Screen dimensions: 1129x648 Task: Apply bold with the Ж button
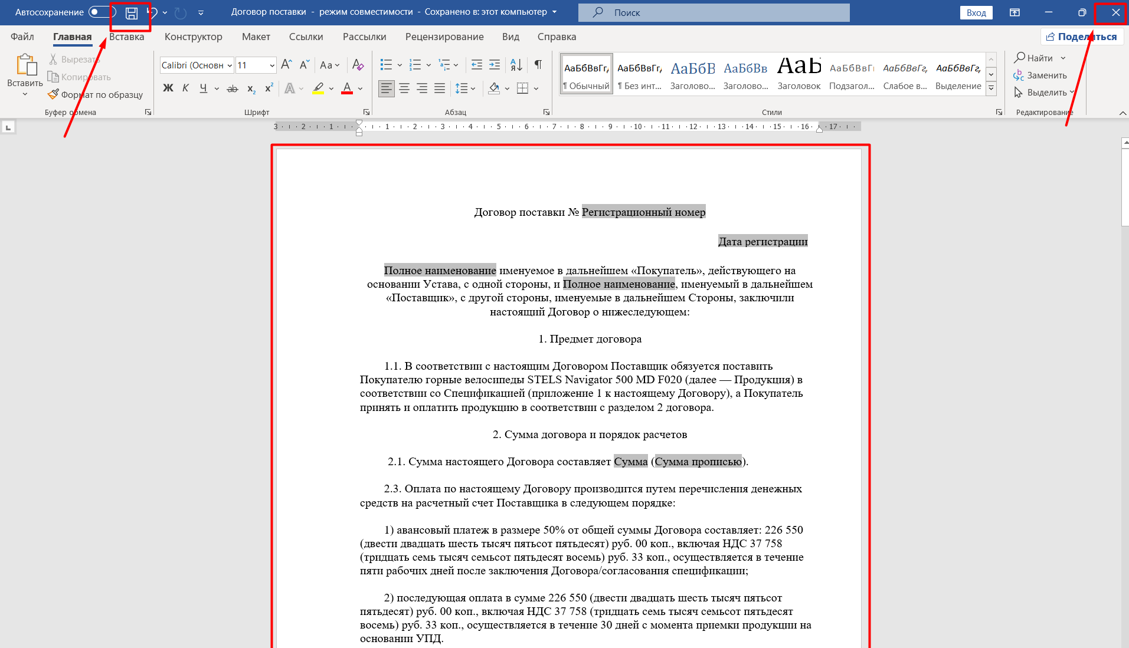coord(168,88)
